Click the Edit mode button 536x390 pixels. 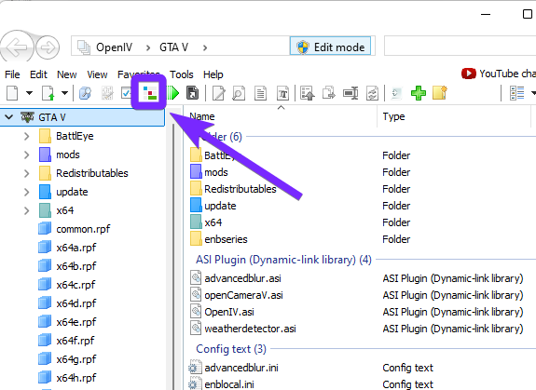pyautogui.click(x=330, y=46)
